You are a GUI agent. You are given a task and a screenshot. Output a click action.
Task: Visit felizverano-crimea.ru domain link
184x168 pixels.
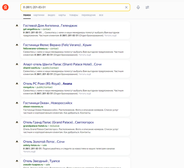(x=35, y=48)
